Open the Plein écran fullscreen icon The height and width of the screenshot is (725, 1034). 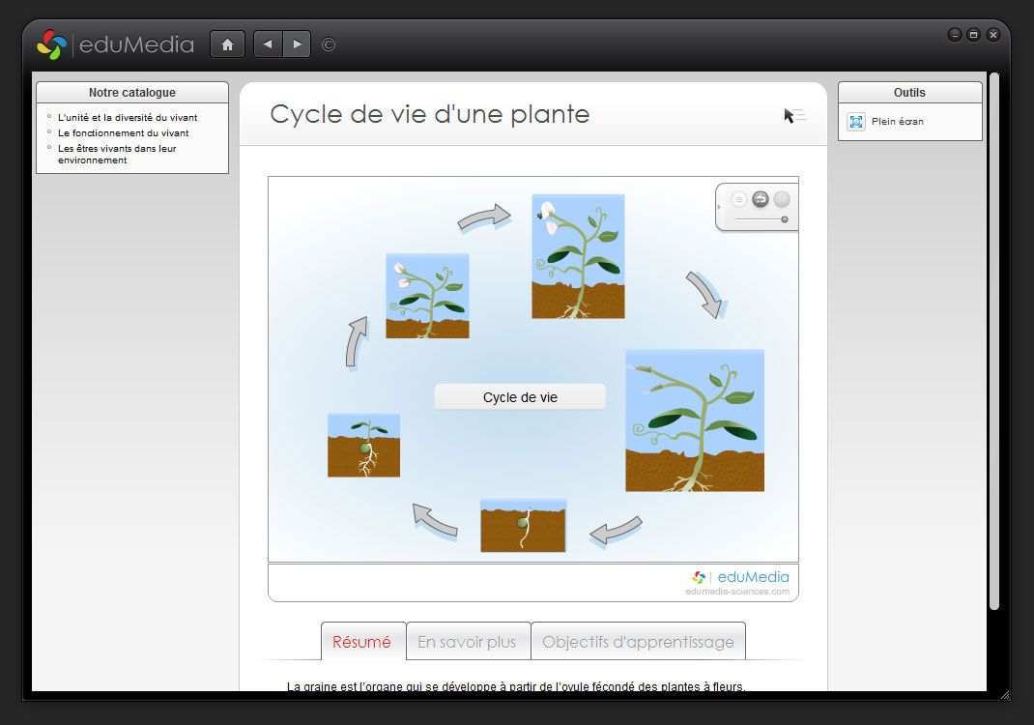click(856, 122)
